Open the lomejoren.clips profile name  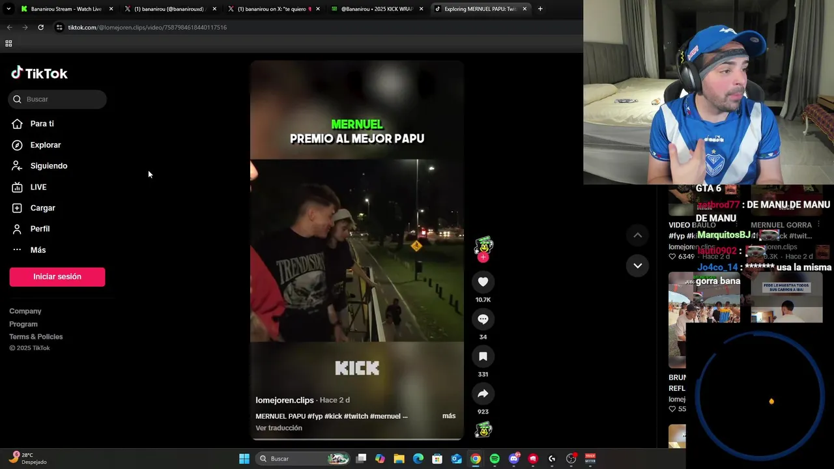coord(285,400)
